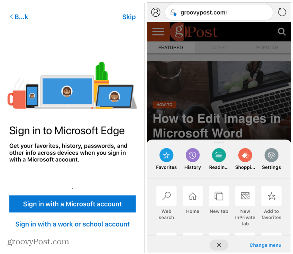The image size is (293, 254).
Task: Go back using the Back chevron link
Action: 19,17
